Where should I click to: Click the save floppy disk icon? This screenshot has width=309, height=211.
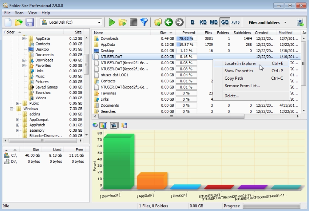(x=30, y=23)
